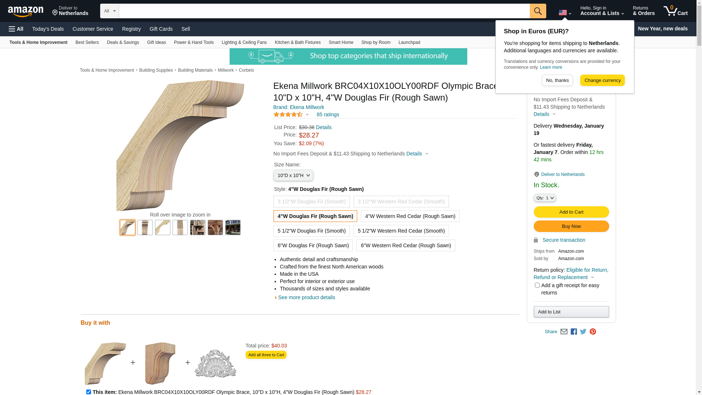The width and height of the screenshot is (702, 395).
Task: Open the Best Sellers subnavigation tab
Action: (87, 42)
